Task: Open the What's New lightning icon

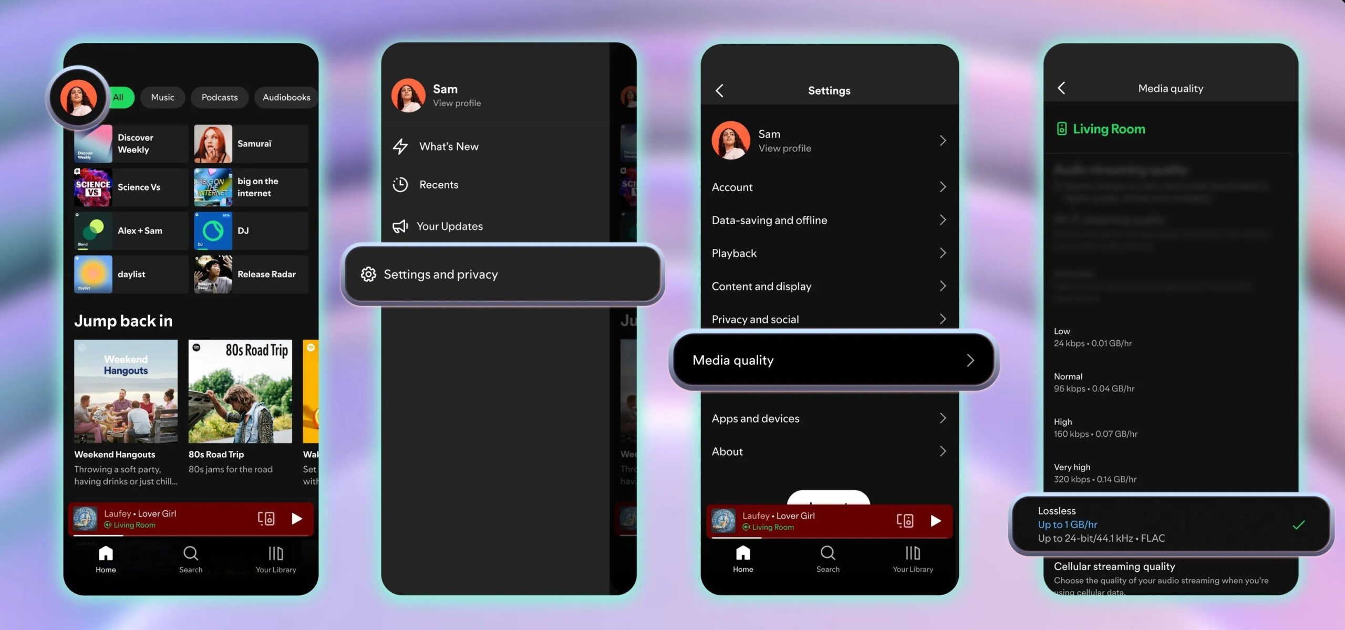Action: (400, 146)
